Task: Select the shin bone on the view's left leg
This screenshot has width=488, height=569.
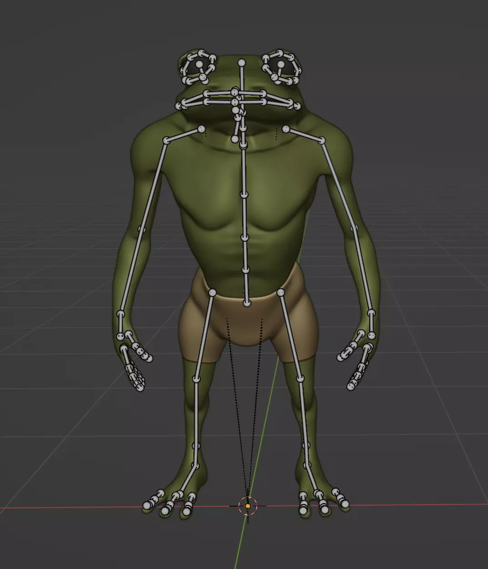Action: tap(196, 422)
